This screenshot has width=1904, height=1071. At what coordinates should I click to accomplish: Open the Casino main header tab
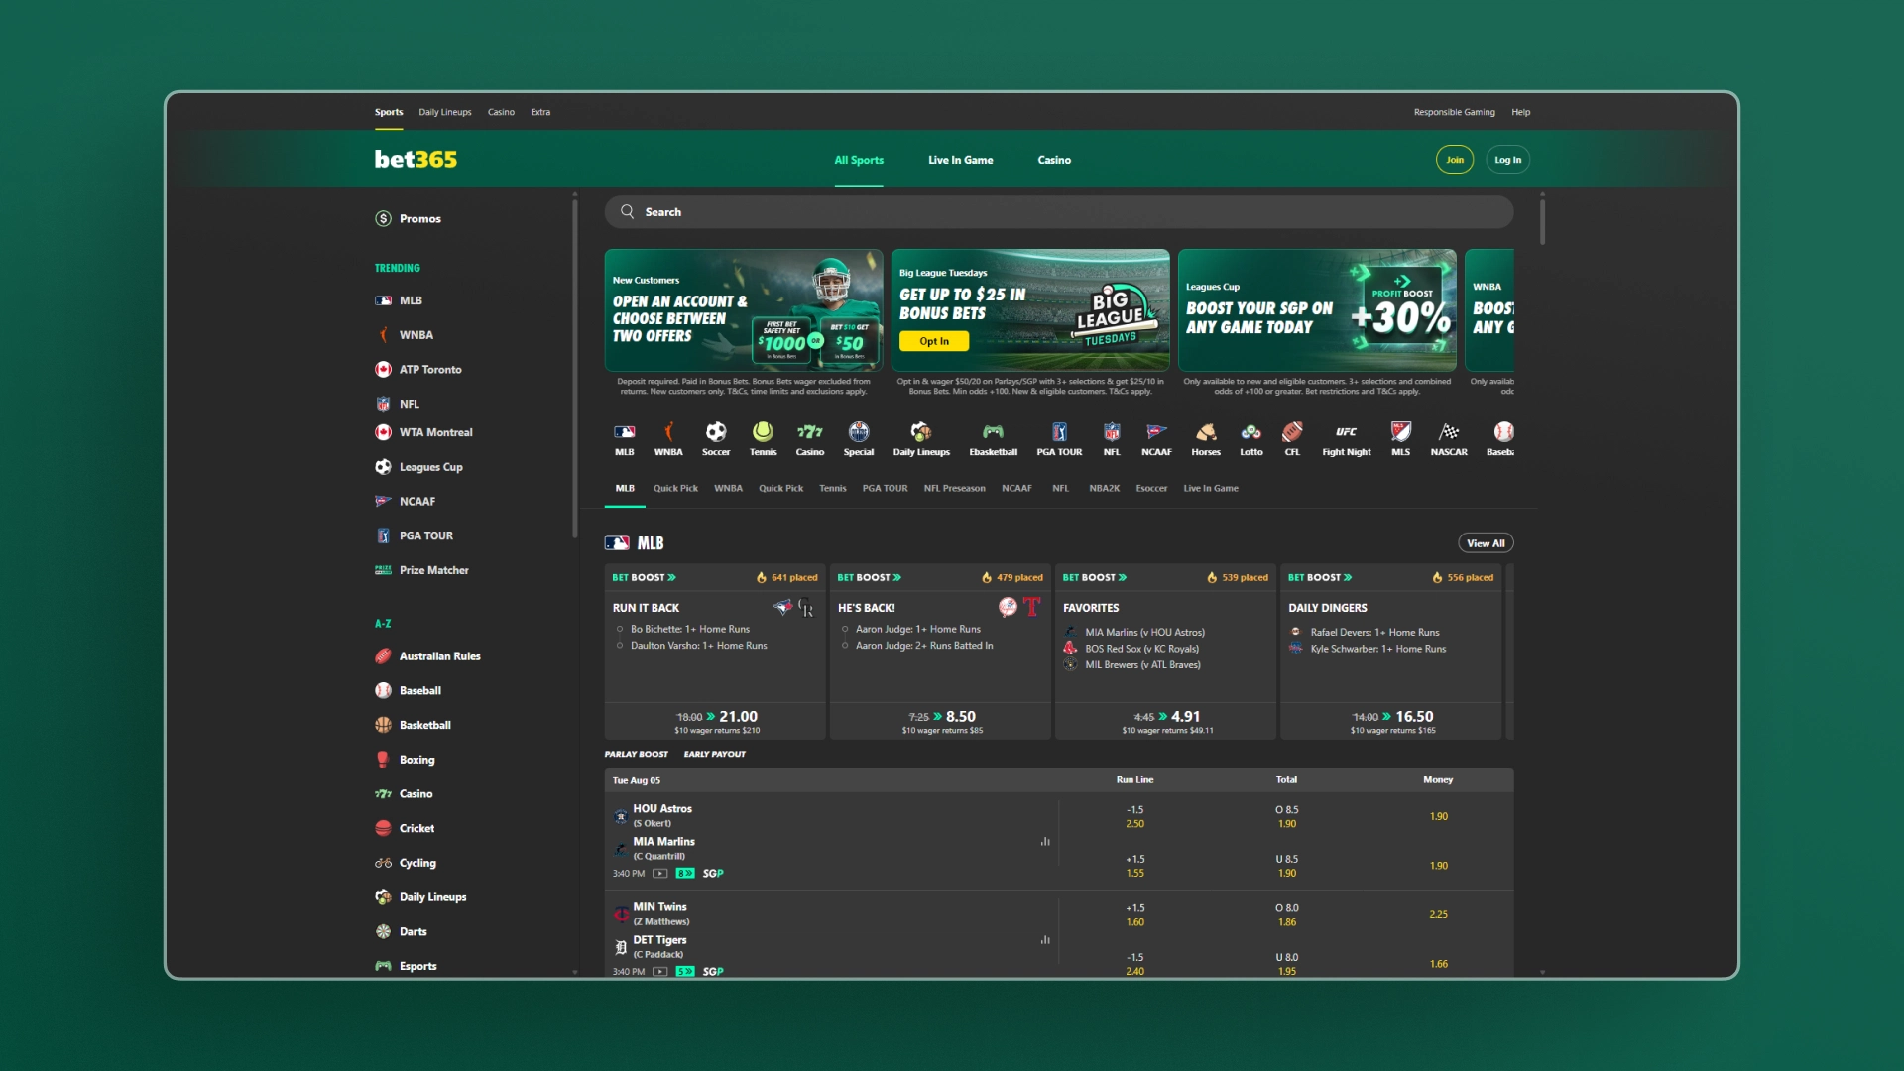click(x=1054, y=160)
